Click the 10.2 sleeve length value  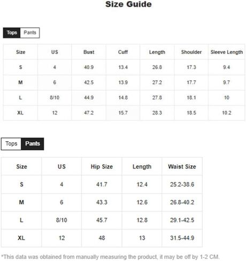(x=227, y=113)
